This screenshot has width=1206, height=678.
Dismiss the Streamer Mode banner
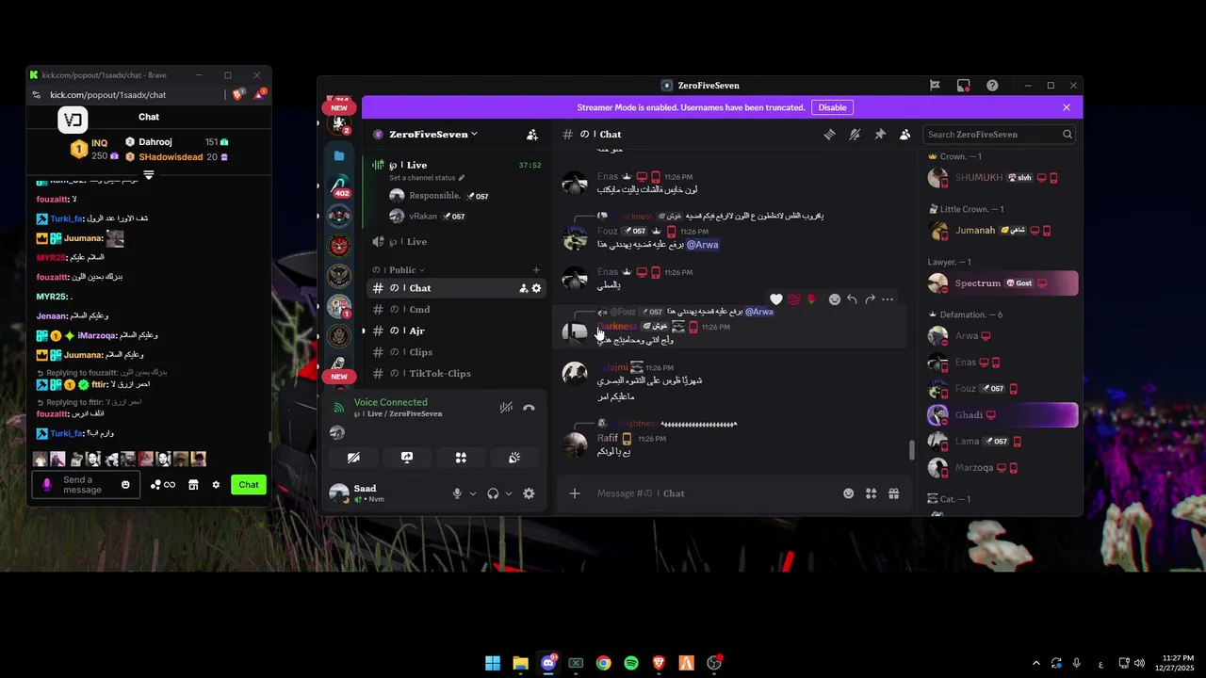click(x=1067, y=107)
